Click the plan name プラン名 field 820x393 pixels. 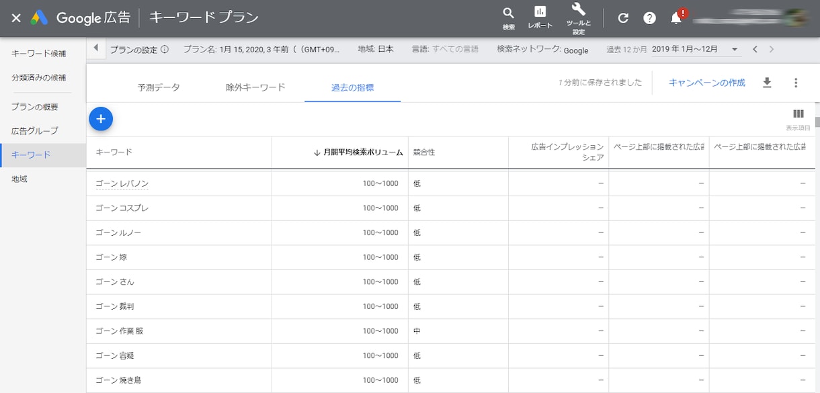coord(261,50)
